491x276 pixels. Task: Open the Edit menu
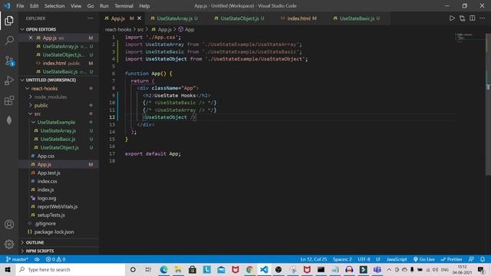point(34,6)
